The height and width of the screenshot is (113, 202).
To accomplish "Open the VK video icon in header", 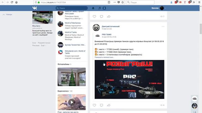I will coord(104,8).
